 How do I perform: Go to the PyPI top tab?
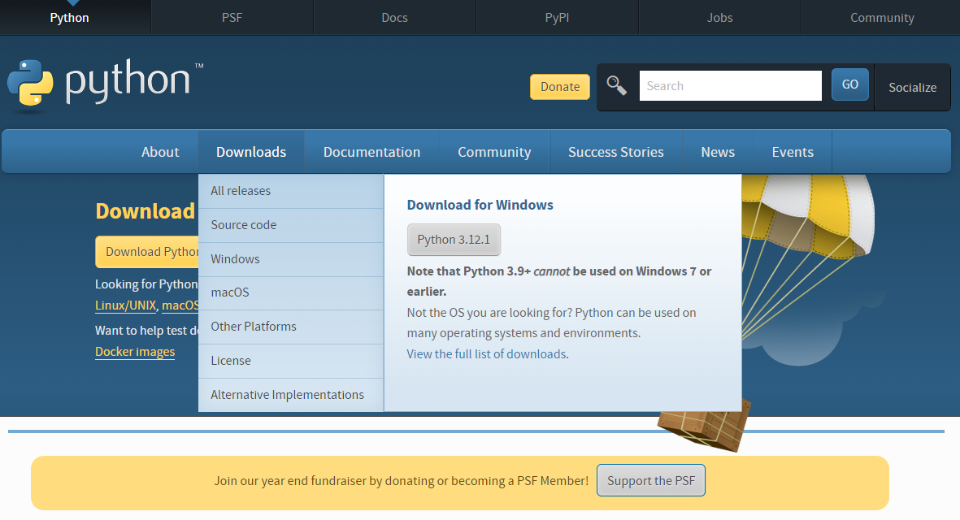(557, 18)
